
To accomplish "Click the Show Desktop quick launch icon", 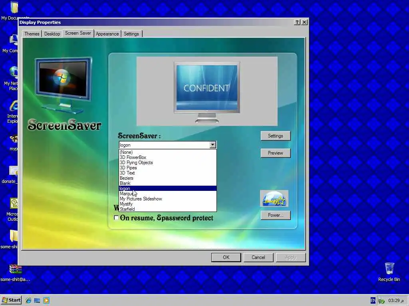I will (x=37, y=300).
